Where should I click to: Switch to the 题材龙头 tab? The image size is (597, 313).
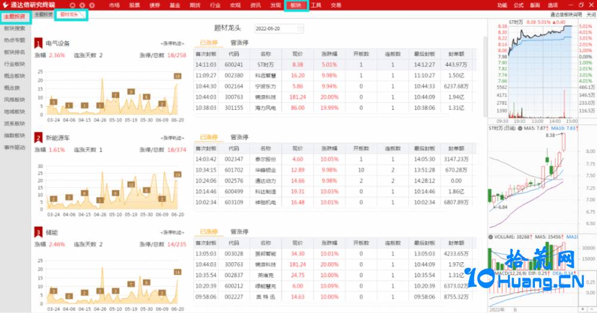[x=69, y=14]
